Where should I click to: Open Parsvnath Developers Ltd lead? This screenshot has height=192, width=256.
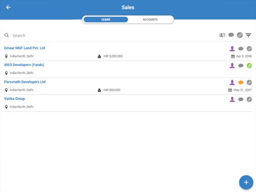25,82
